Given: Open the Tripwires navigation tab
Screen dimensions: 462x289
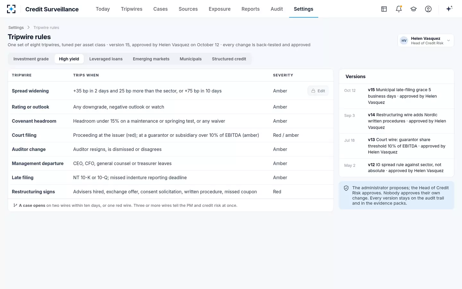Looking at the screenshot, I should (132, 9).
